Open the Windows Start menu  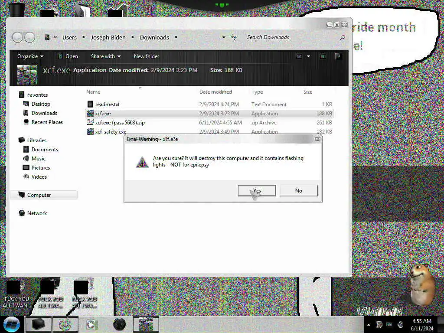(x=12, y=324)
